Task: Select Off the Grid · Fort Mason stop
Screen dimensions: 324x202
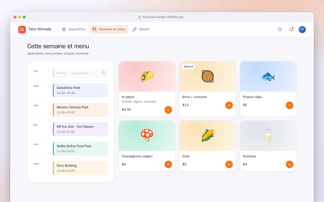Action: [80, 129]
